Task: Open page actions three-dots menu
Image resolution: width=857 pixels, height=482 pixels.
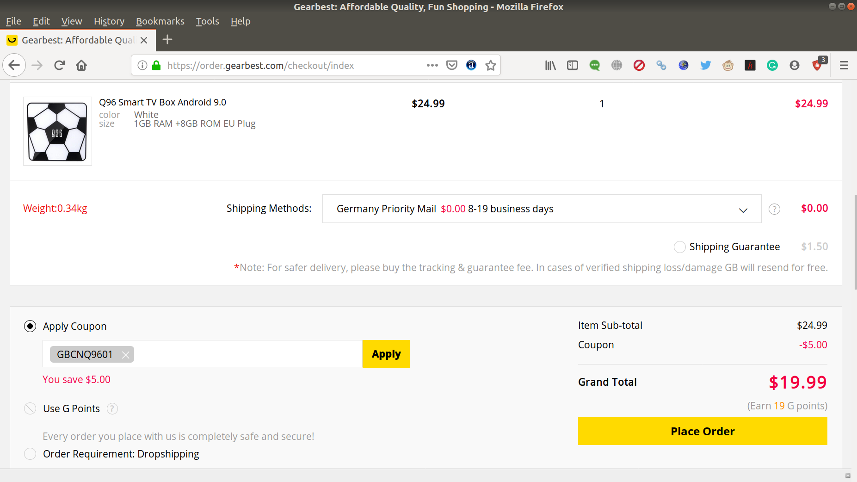Action: (432, 65)
